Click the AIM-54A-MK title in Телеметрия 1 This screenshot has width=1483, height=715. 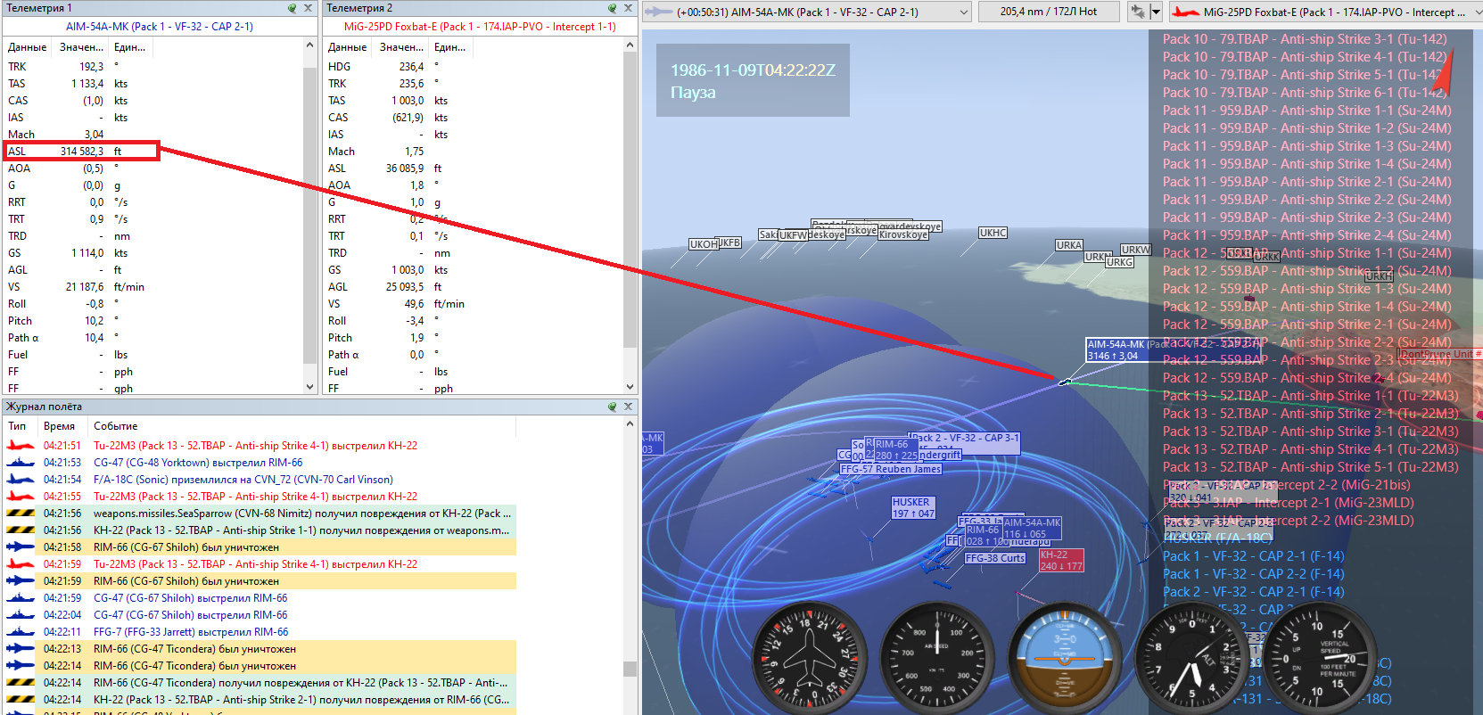pyautogui.click(x=160, y=27)
